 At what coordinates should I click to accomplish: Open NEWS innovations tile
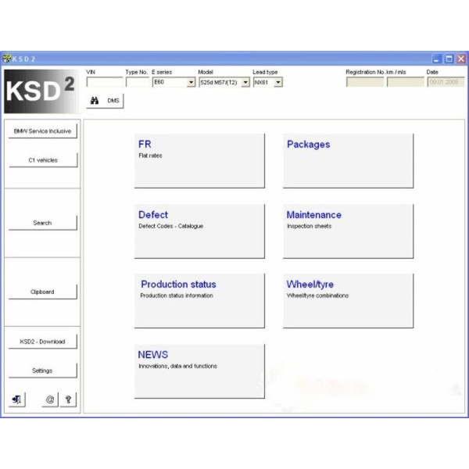[x=199, y=371]
